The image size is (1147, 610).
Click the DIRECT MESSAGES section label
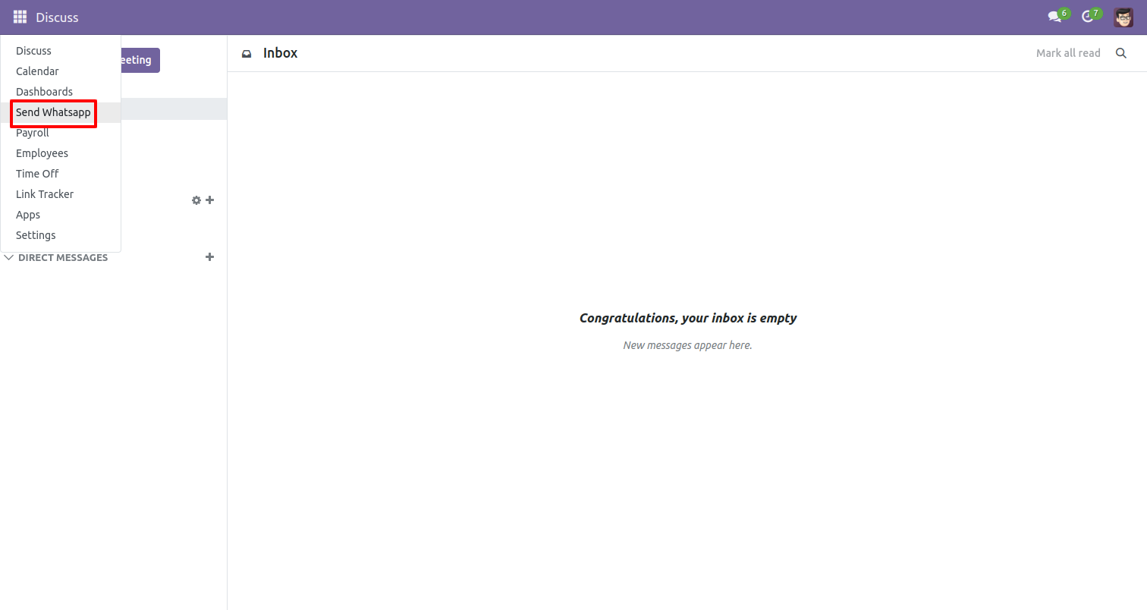tap(63, 257)
